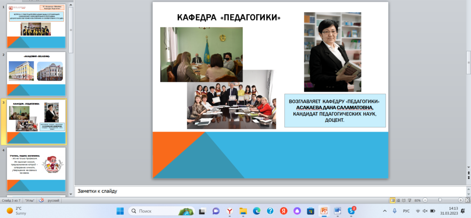Open the Help question-mark app on taskbar
The width and height of the screenshot is (471, 218).
pyautogui.click(x=270, y=211)
